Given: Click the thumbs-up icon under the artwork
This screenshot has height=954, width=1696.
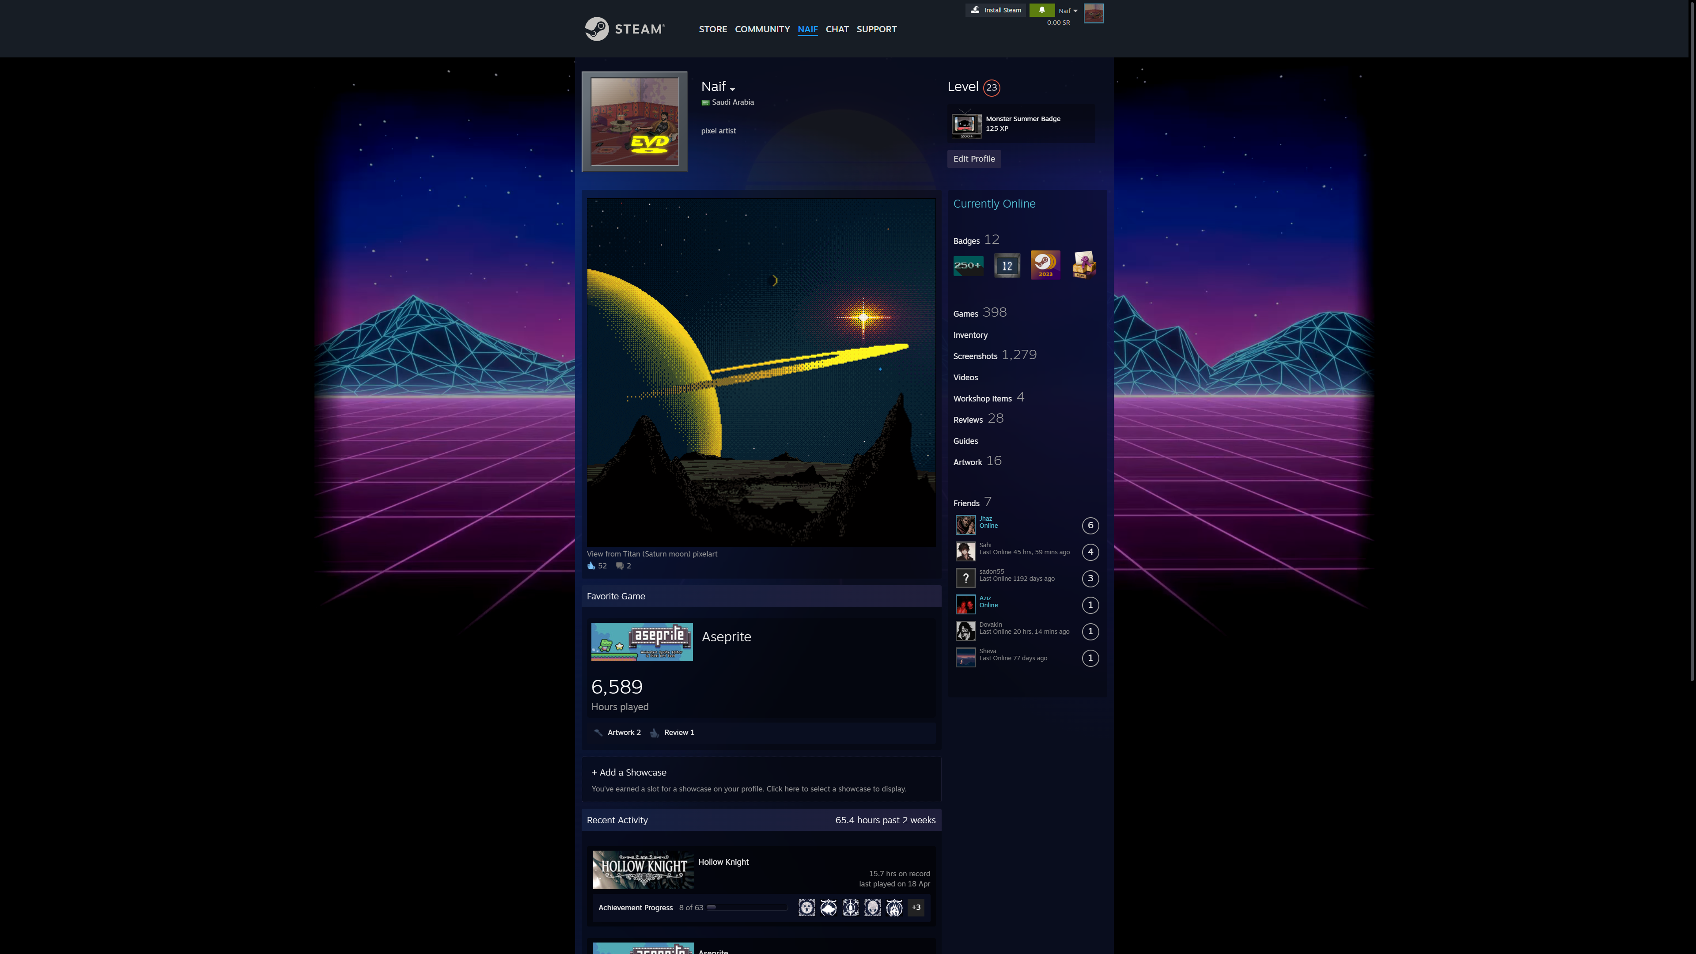Looking at the screenshot, I should pyautogui.click(x=591, y=565).
